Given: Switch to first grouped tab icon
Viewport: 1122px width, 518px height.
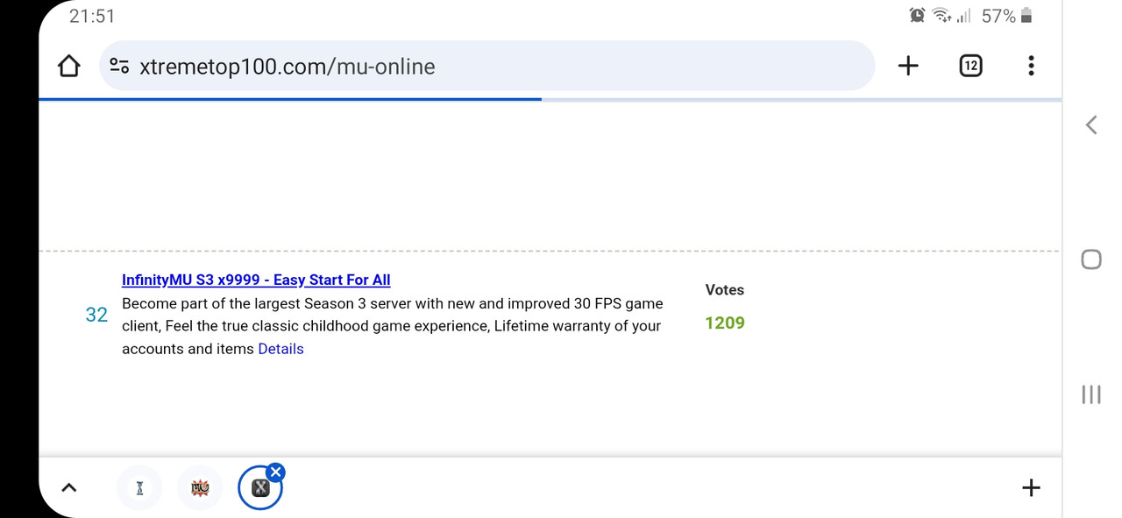Looking at the screenshot, I should pyautogui.click(x=139, y=488).
